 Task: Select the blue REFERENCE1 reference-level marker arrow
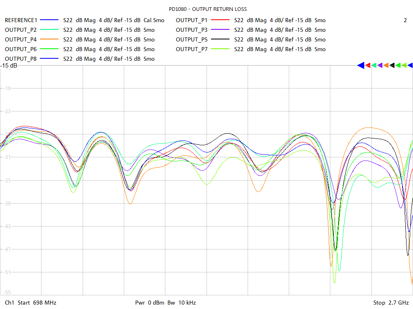click(x=361, y=65)
